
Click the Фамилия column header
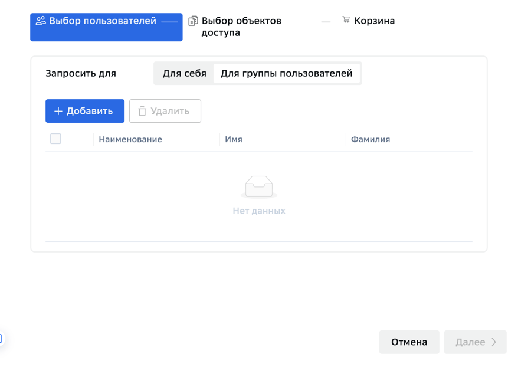pyautogui.click(x=371, y=139)
